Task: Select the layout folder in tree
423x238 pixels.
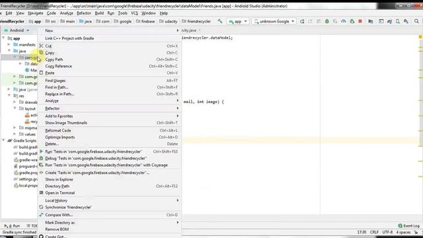Action: [27, 108]
